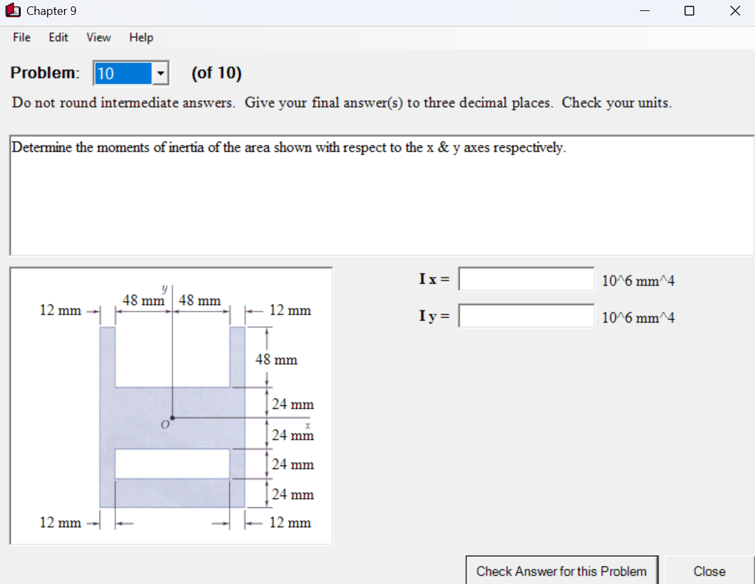Click Check Answer for this Problem
Image resolution: width=755 pixels, height=584 pixels.
[561, 570]
